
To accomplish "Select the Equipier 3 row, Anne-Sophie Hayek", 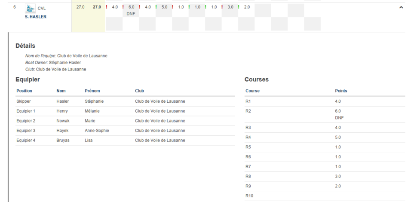I will (x=125, y=130).
